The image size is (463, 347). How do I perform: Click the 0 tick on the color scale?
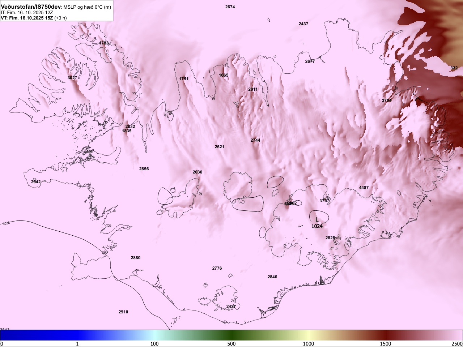[2, 344]
